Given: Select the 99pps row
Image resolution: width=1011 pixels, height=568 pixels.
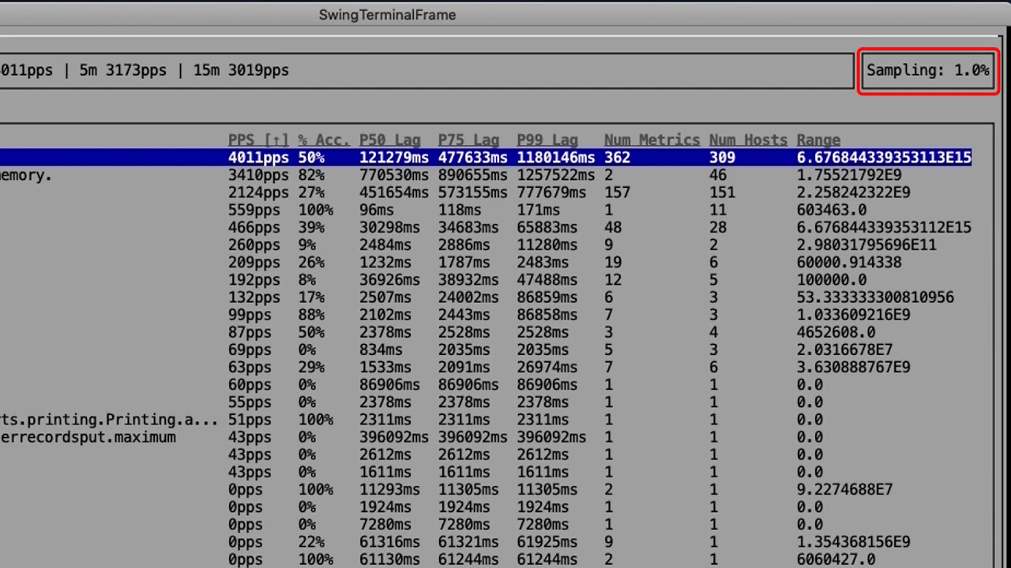Looking at the screenshot, I should pyautogui.click(x=486, y=315).
